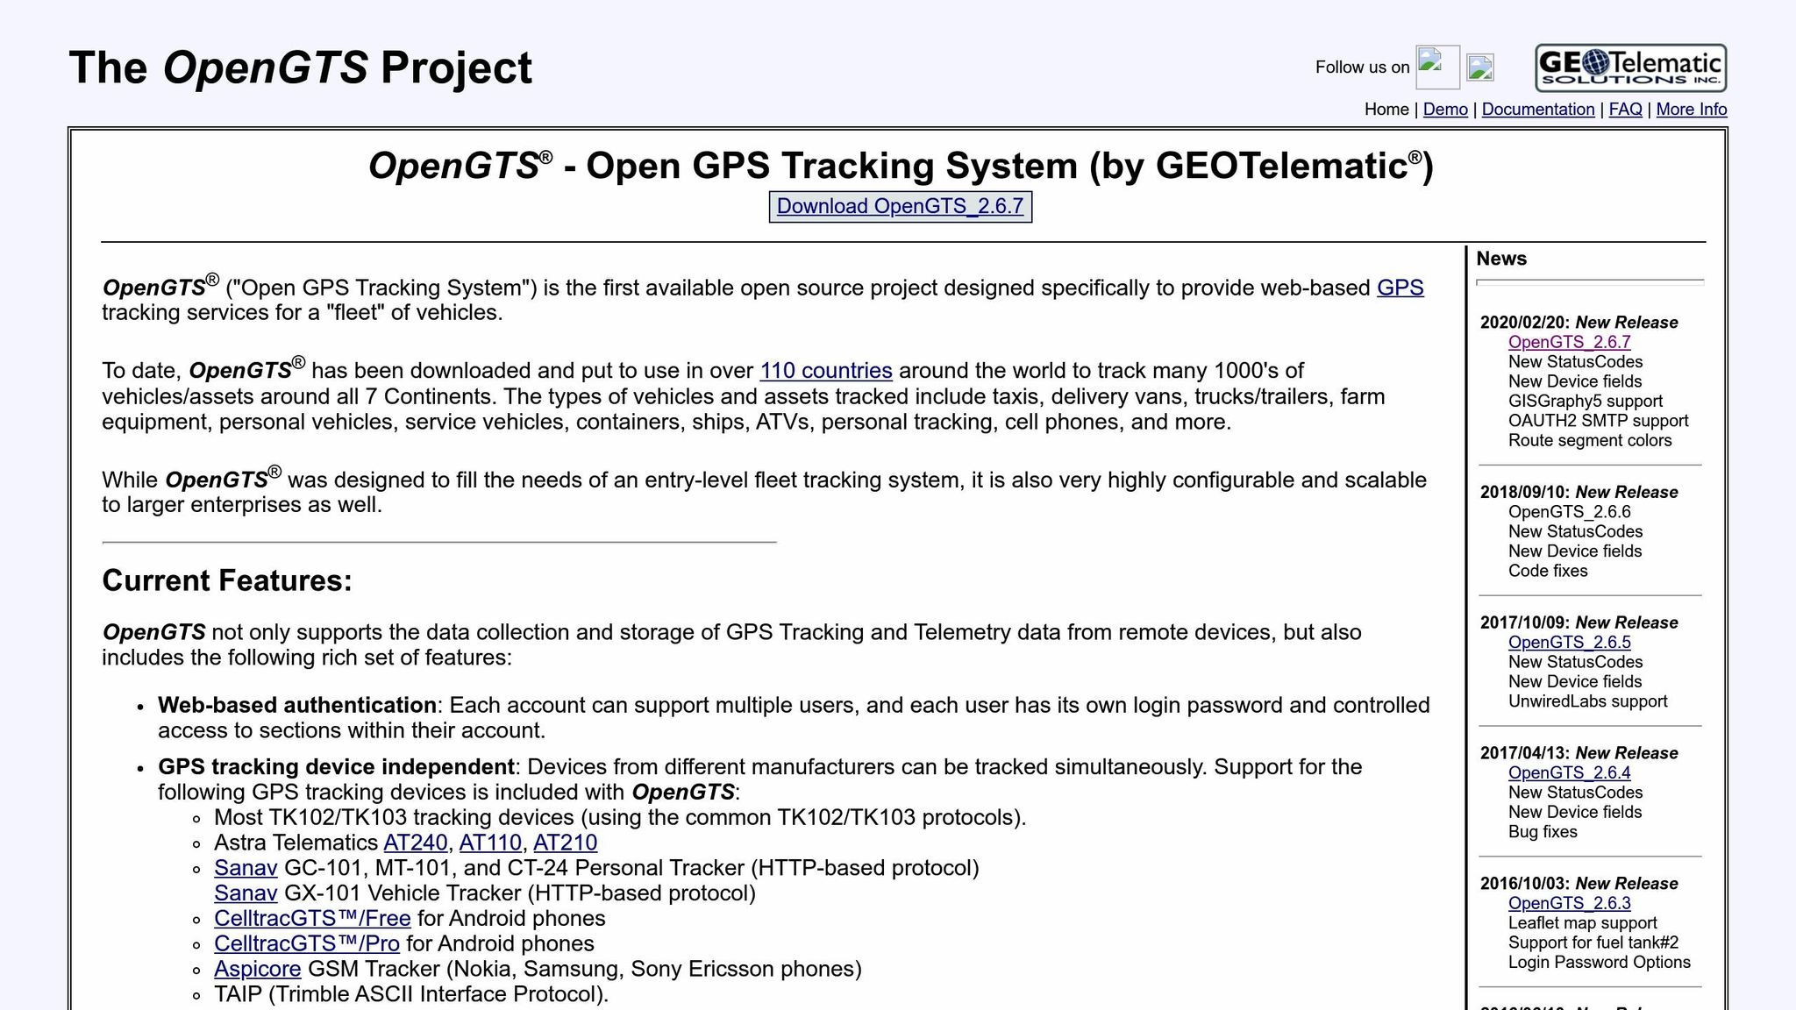
Task: Open OpenGTS_2.6.5 release link in News
Action: [1569, 642]
